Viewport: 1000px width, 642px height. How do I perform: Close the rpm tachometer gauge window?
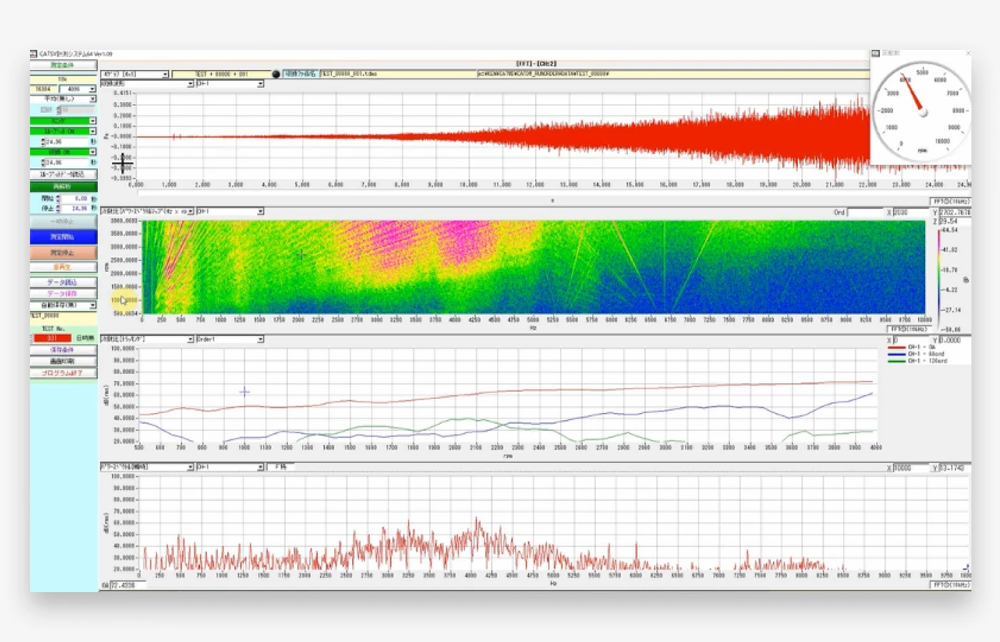967,53
